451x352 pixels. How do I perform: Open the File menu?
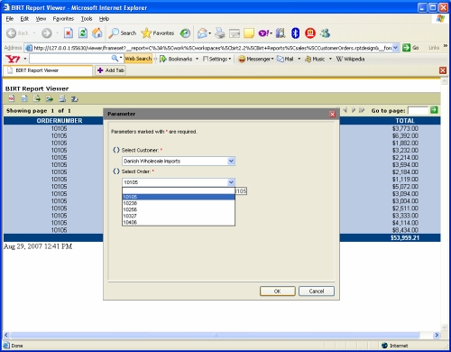pyautogui.click(x=10, y=19)
